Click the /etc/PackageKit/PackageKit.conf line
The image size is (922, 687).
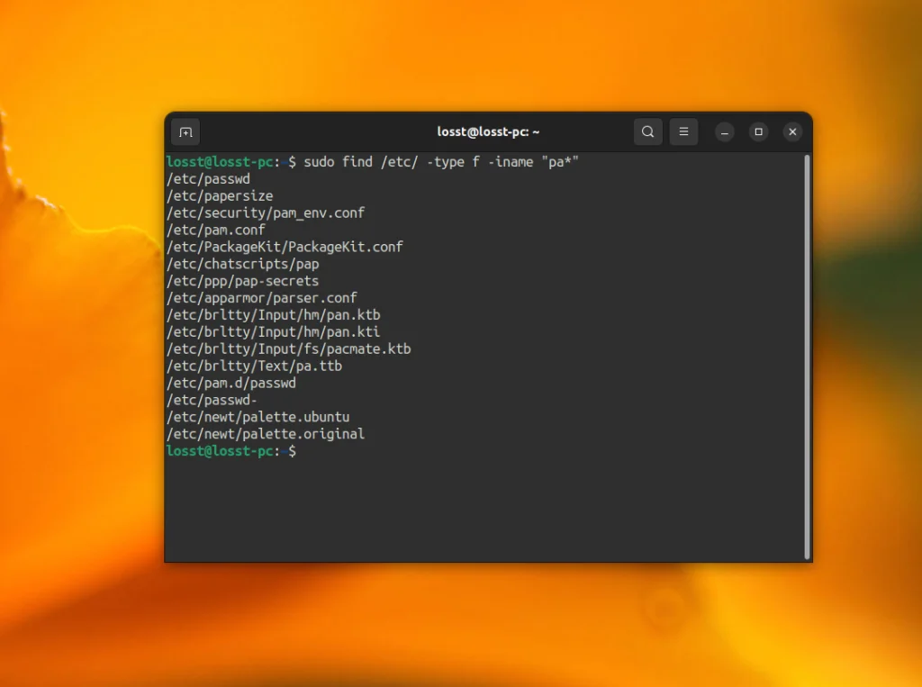pos(285,247)
